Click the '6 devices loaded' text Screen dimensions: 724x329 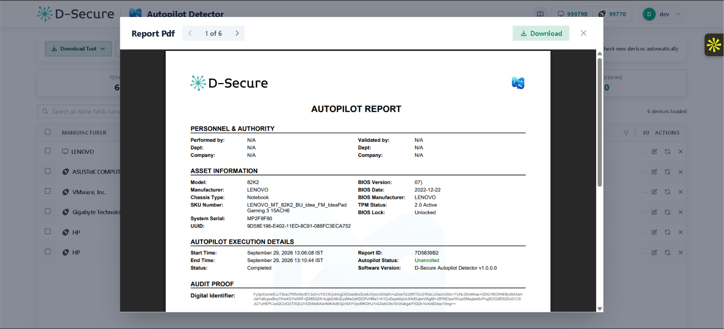(667, 112)
